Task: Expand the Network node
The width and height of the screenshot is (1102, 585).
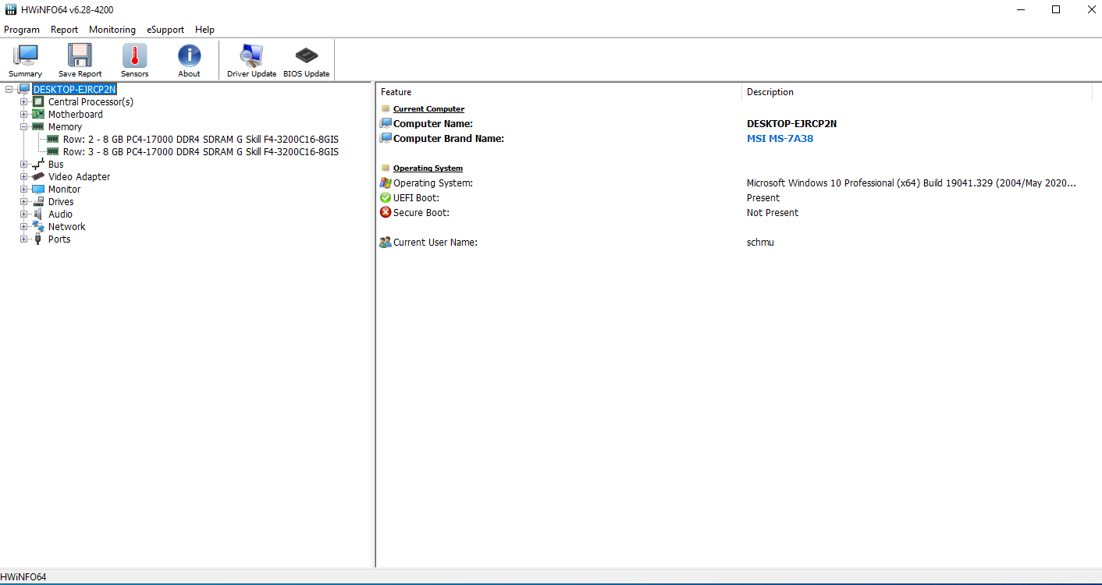Action: coord(24,226)
